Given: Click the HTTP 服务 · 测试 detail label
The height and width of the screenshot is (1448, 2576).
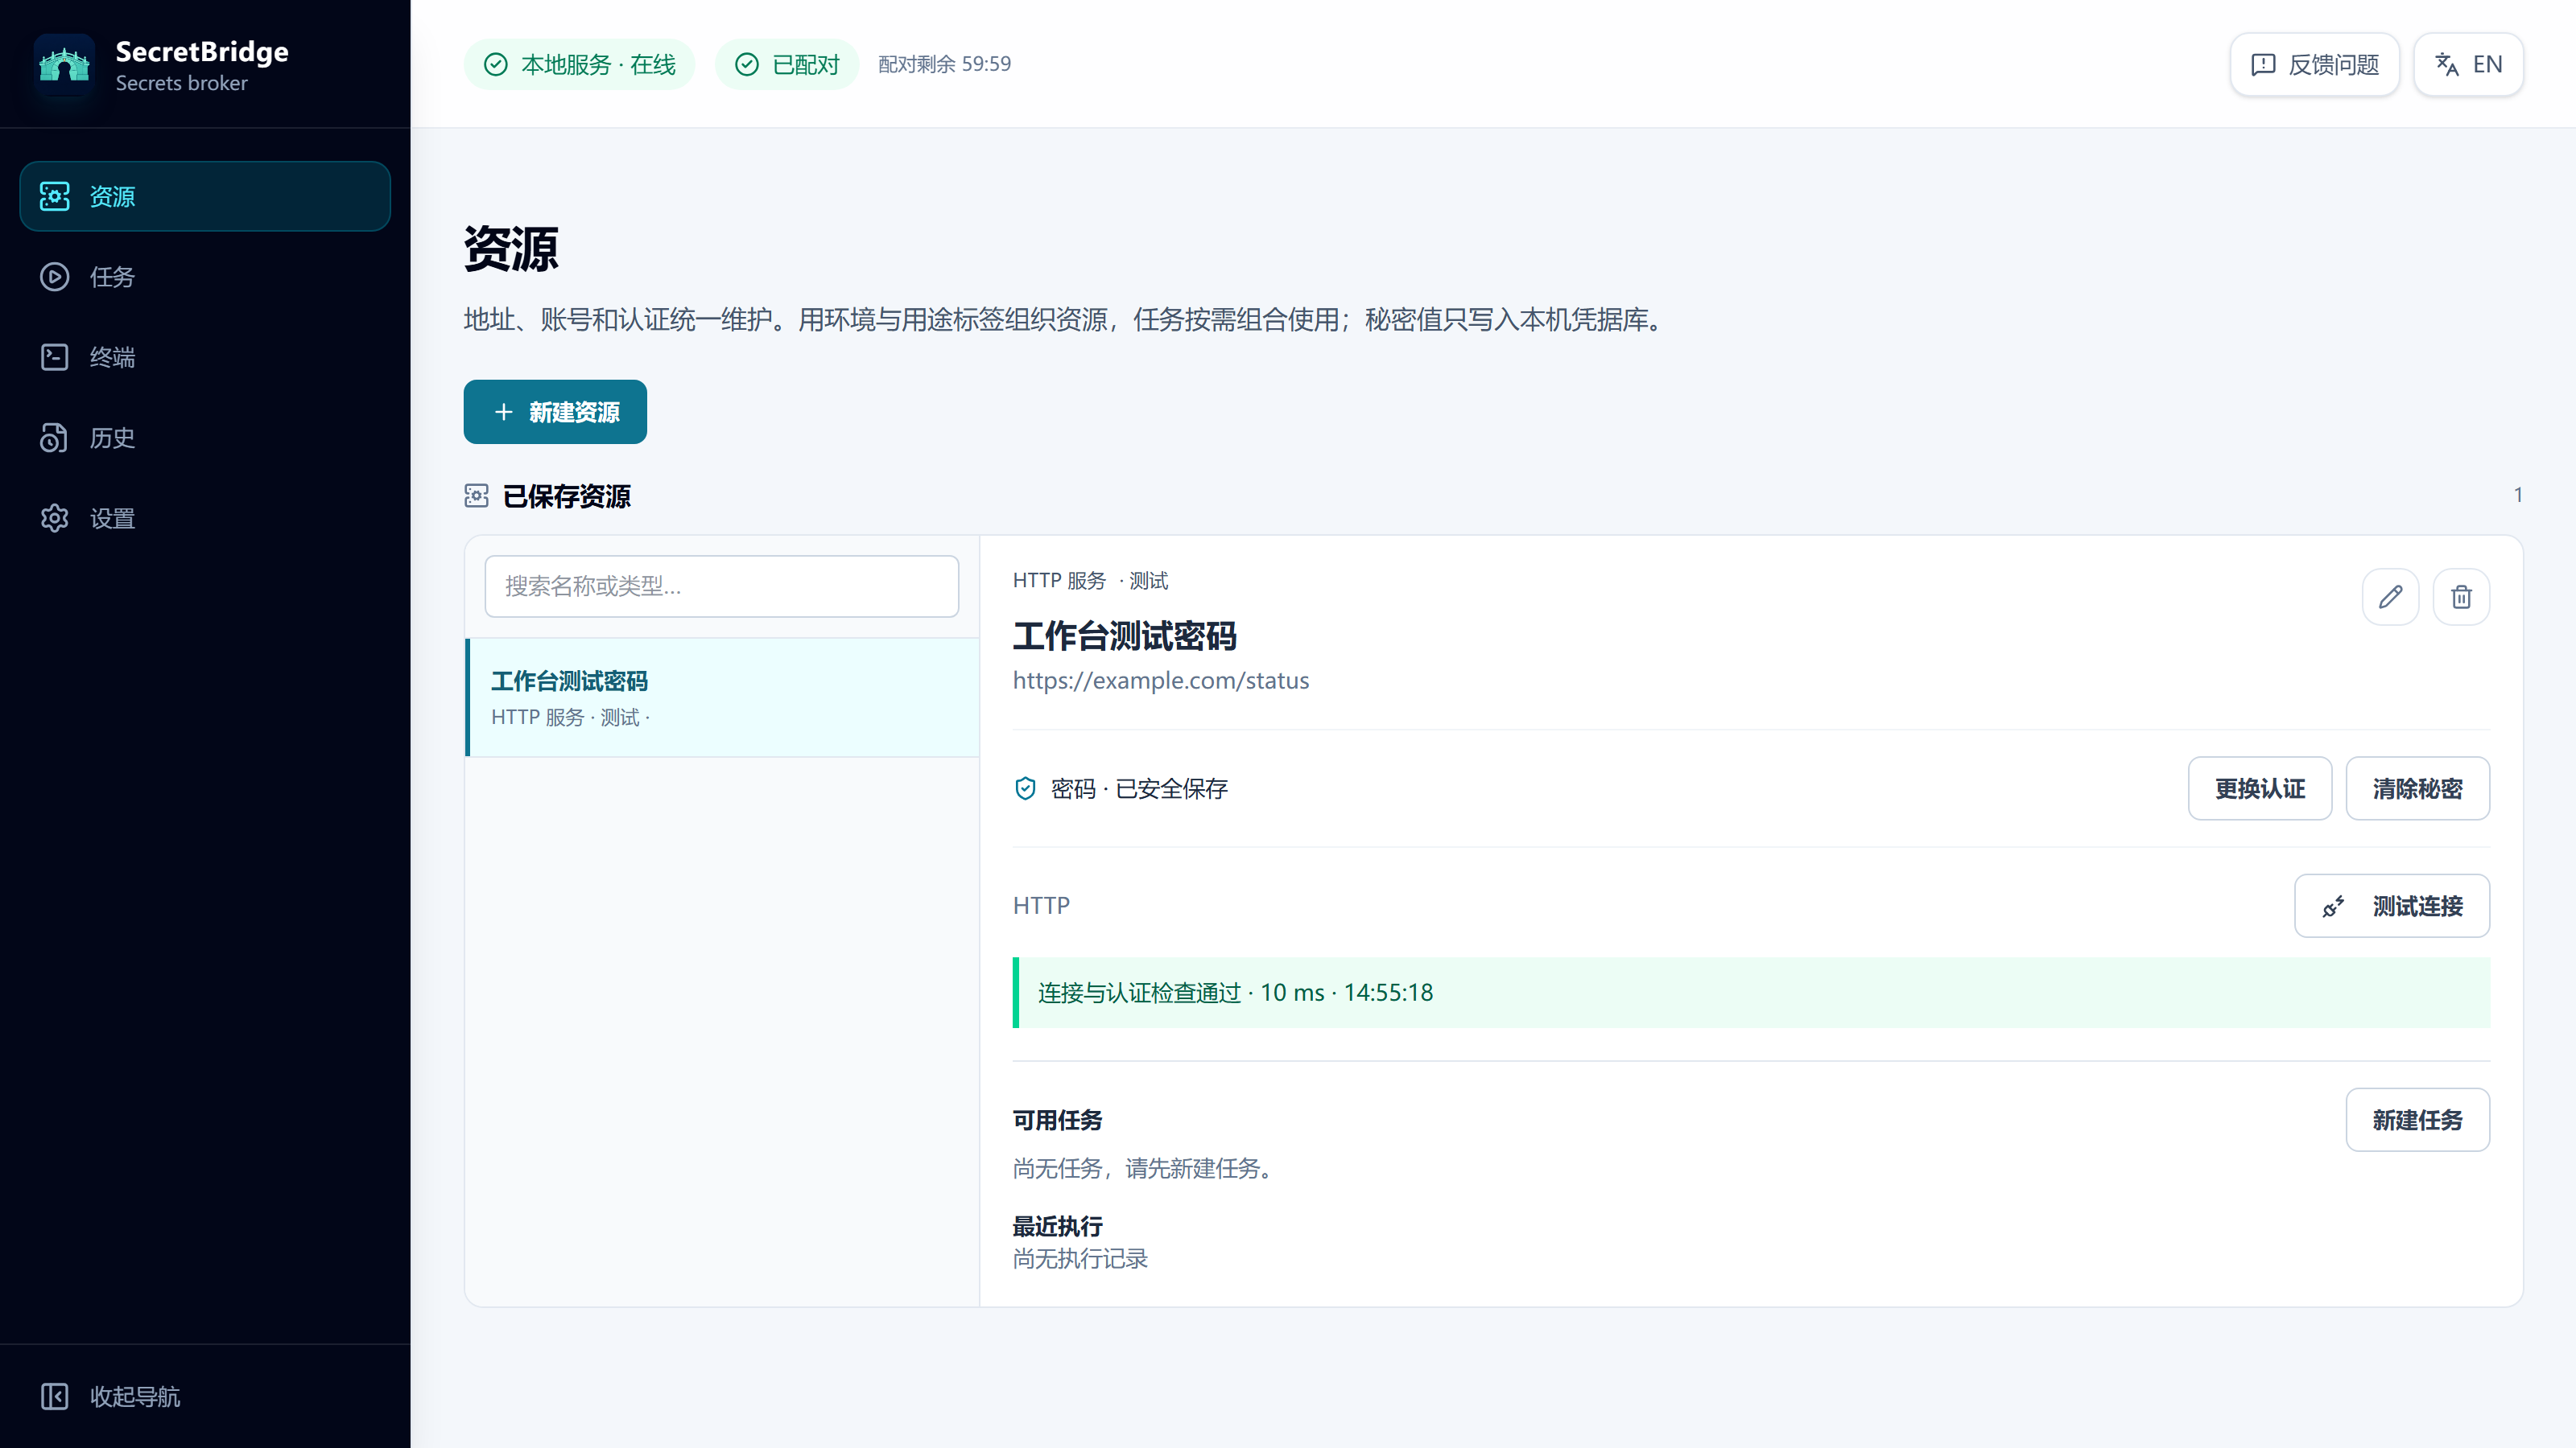Looking at the screenshot, I should pos(1090,581).
